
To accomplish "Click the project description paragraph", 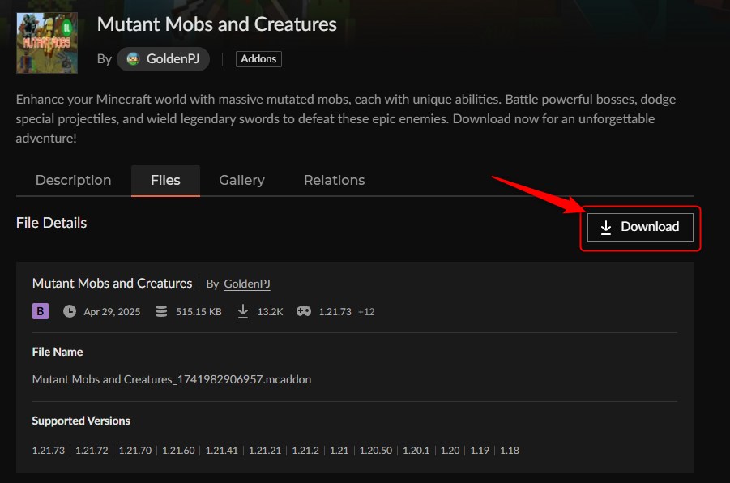I will (x=346, y=119).
